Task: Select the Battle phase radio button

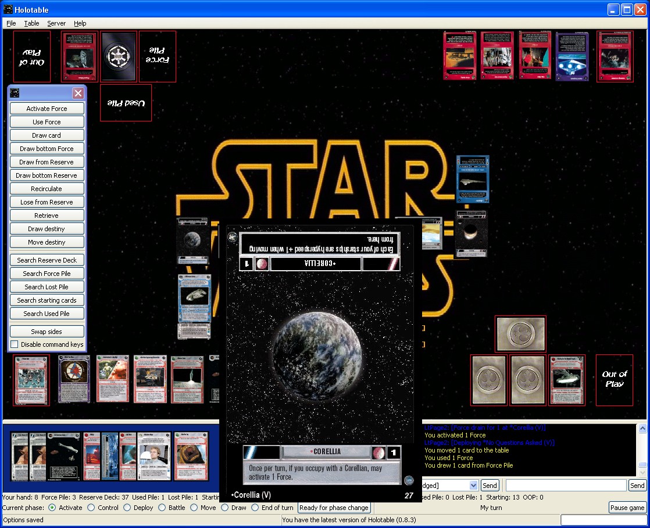Action: coord(162,507)
